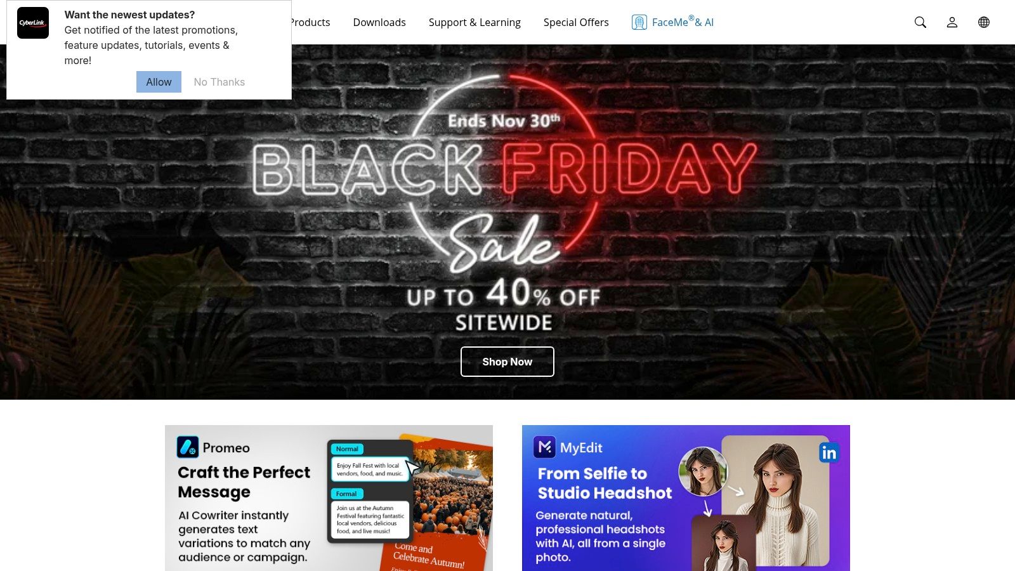Open the Support & Learning menu
The height and width of the screenshot is (571, 1015).
pos(475,22)
